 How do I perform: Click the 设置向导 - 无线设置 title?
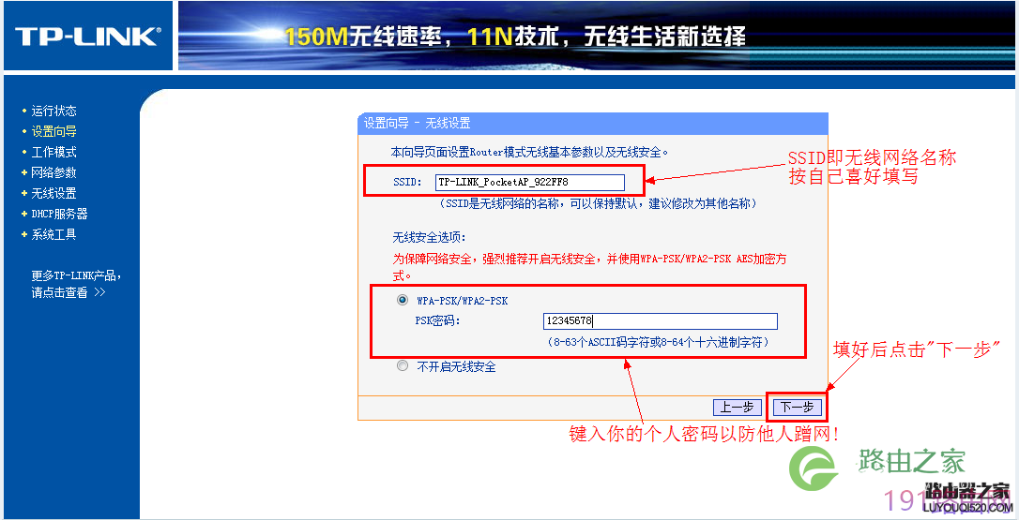tap(417, 124)
